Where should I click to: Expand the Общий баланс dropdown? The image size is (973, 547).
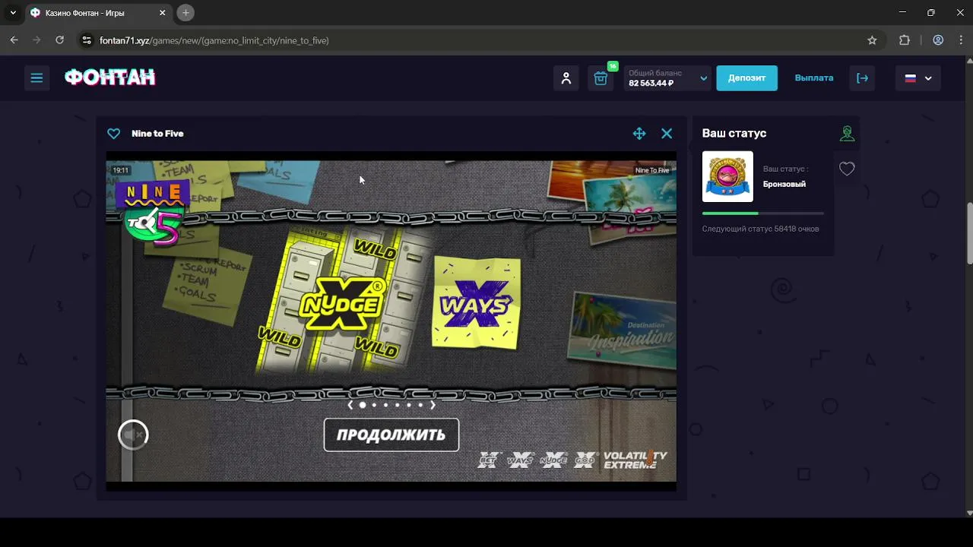(667, 77)
